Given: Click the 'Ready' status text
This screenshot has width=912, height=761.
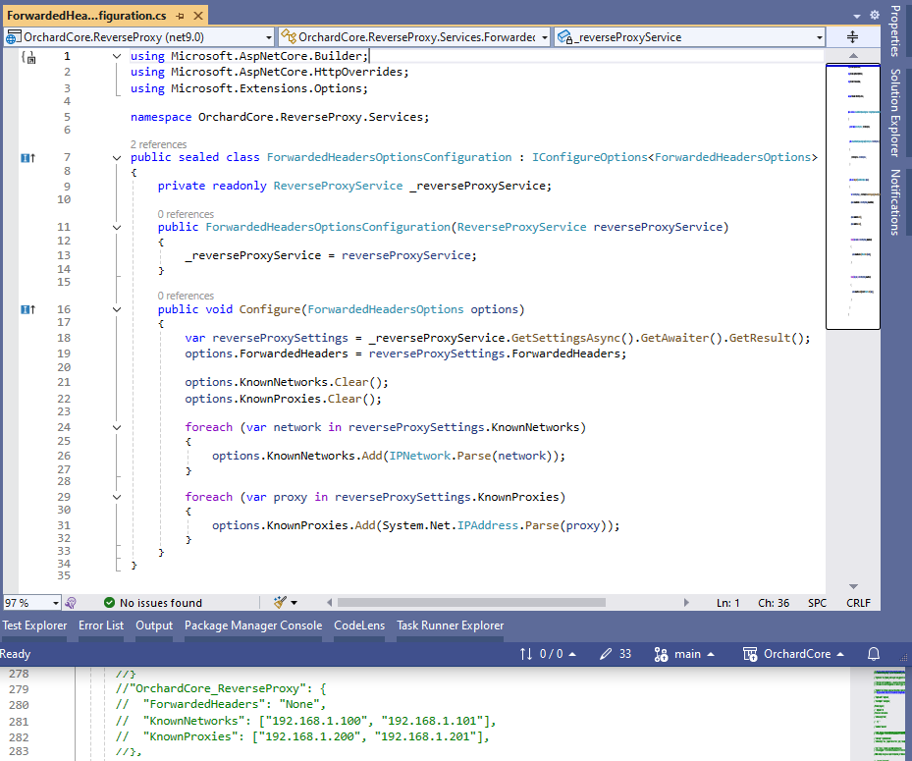Looking at the screenshot, I should click(15, 654).
